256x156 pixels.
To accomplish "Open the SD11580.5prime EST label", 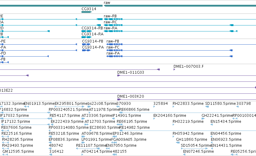I will click(221, 104).
